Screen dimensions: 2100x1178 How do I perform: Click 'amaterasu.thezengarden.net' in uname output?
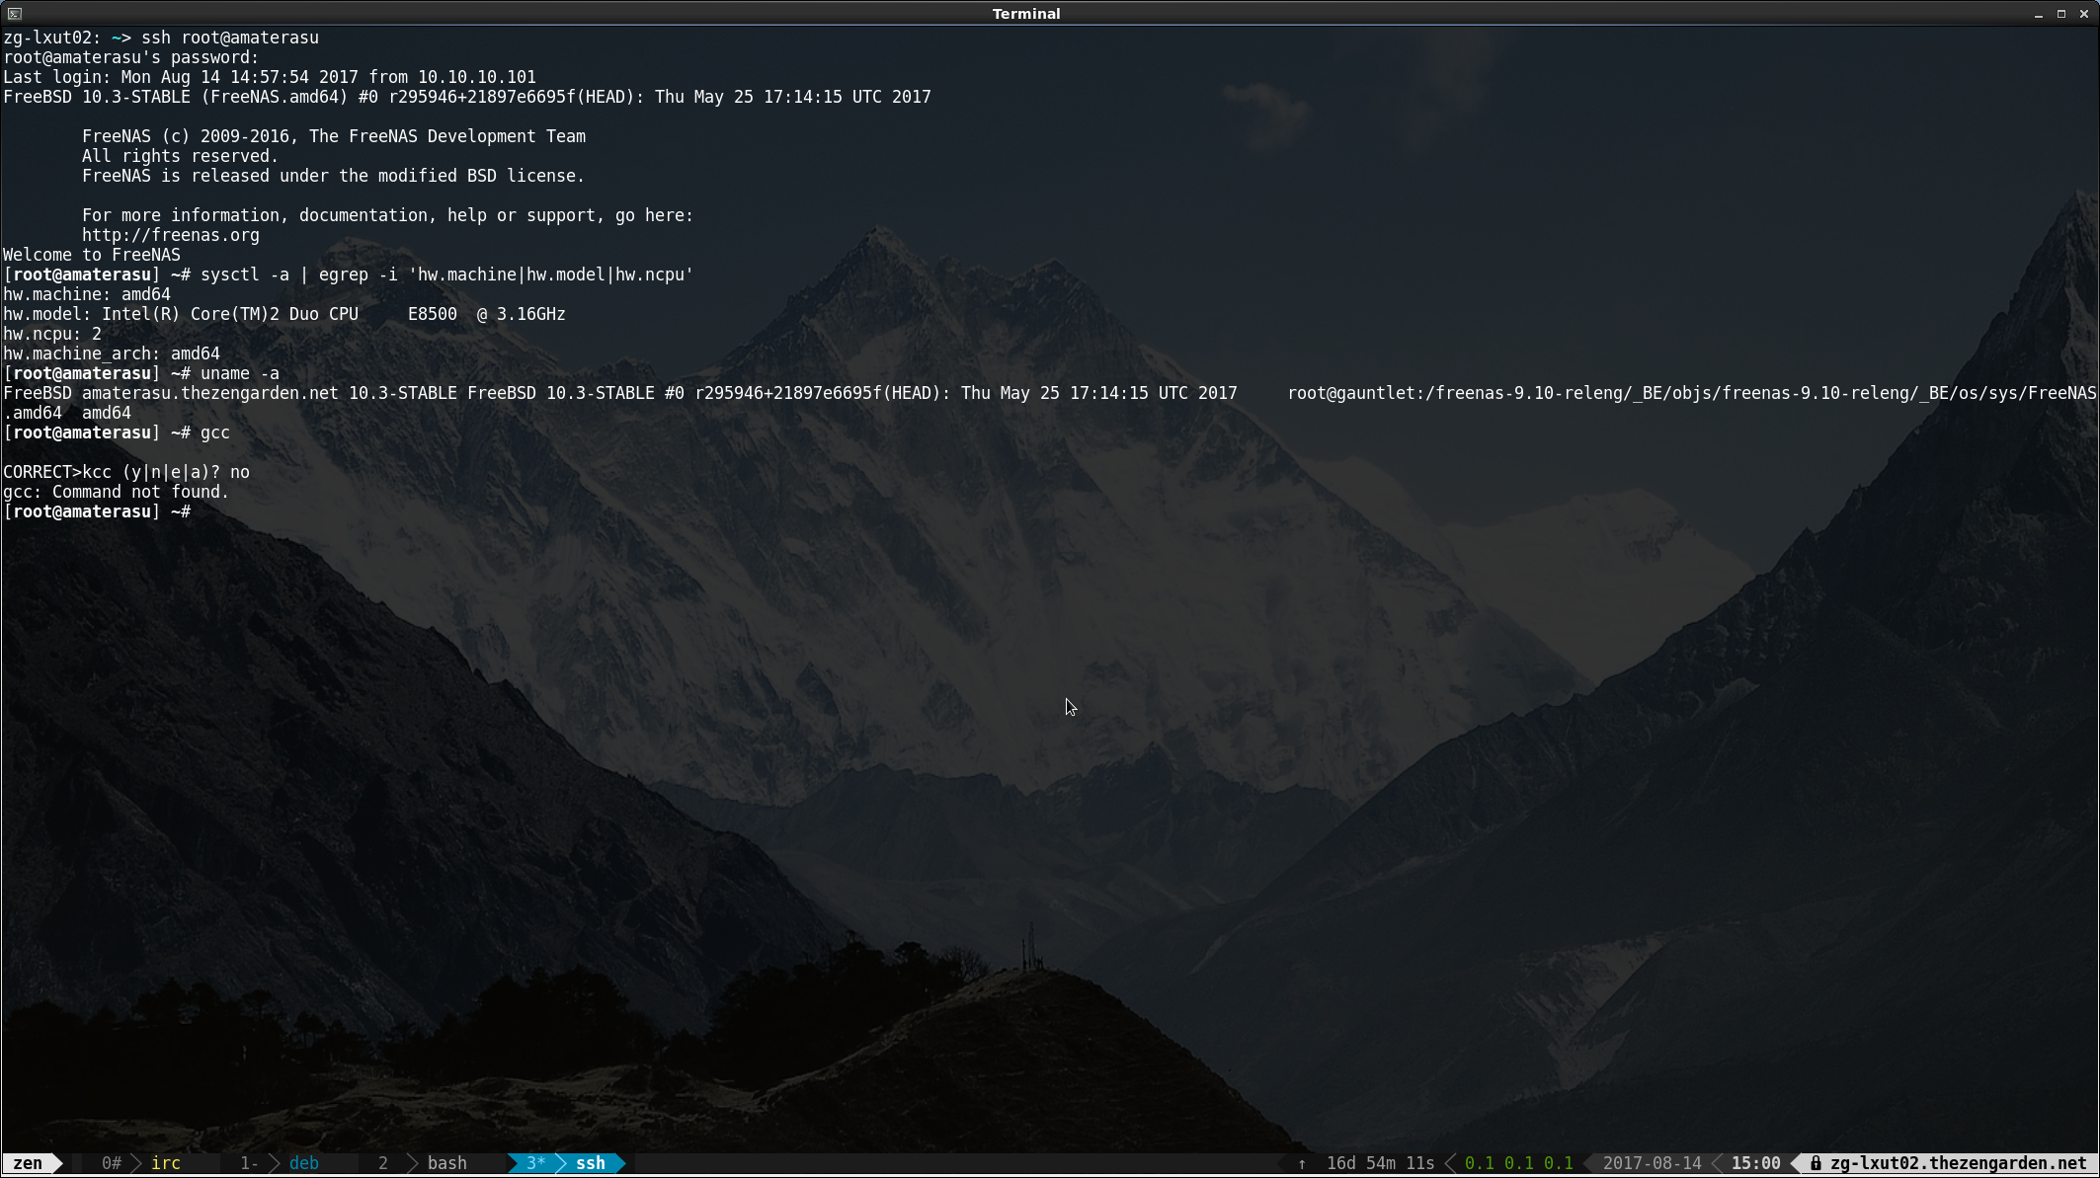pyautogui.click(x=210, y=393)
